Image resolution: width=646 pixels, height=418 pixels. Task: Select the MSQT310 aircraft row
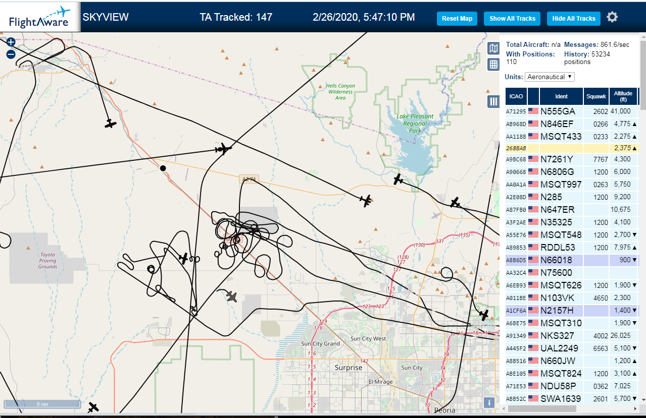tap(572, 323)
